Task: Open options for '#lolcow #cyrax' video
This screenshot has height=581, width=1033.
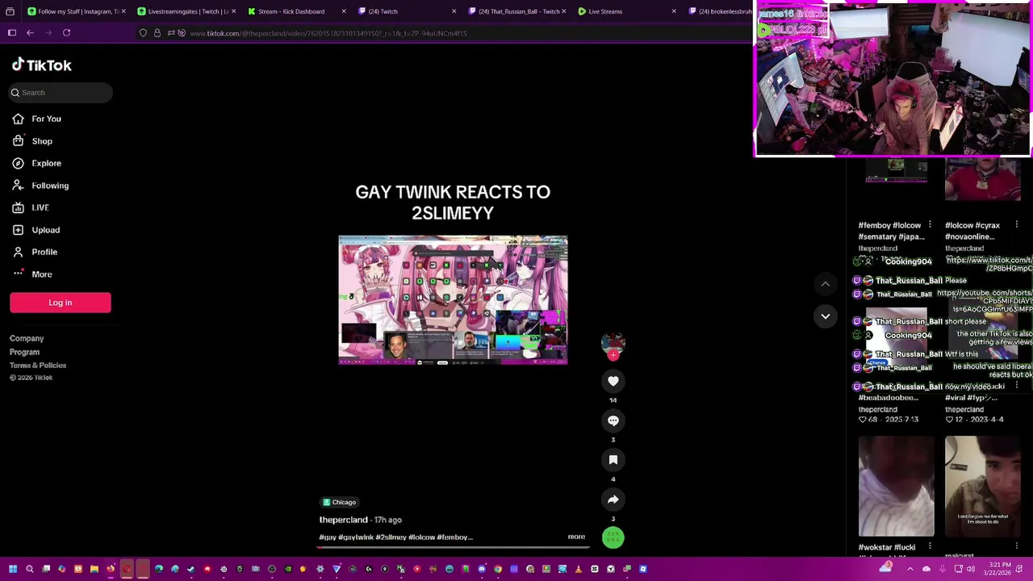Action: click(1016, 225)
